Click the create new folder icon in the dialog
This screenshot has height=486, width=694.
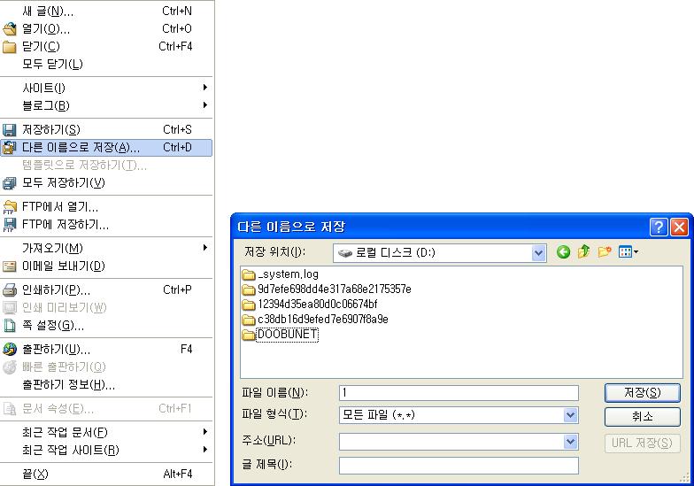tap(605, 251)
